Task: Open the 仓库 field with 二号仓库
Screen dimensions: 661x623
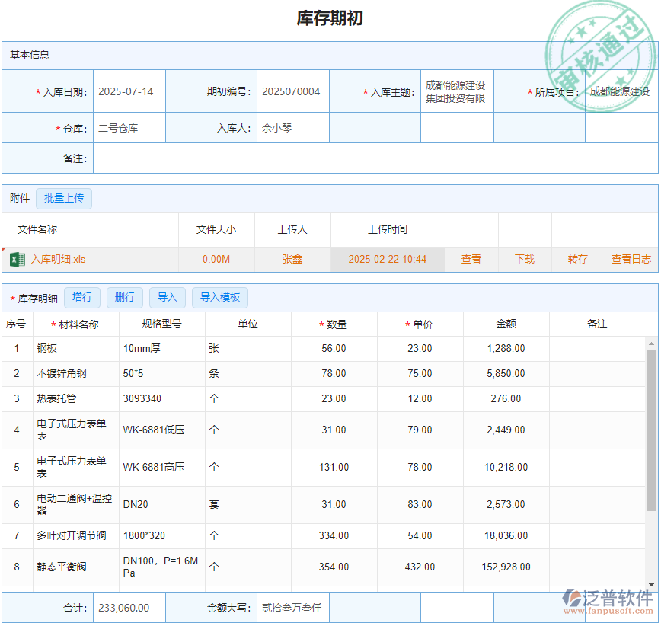Action: click(129, 128)
